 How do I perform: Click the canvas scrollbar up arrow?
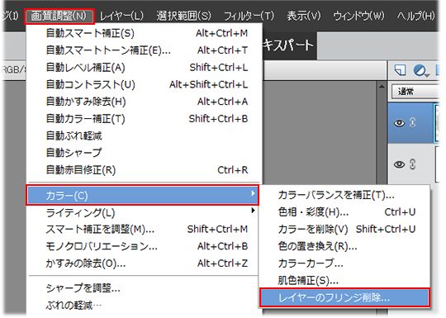tap(382, 86)
